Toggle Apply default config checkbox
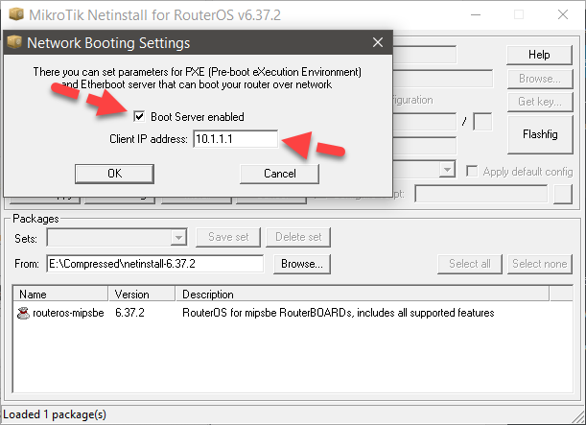Viewport: 586px width, 425px height. [x=472, y=172]
